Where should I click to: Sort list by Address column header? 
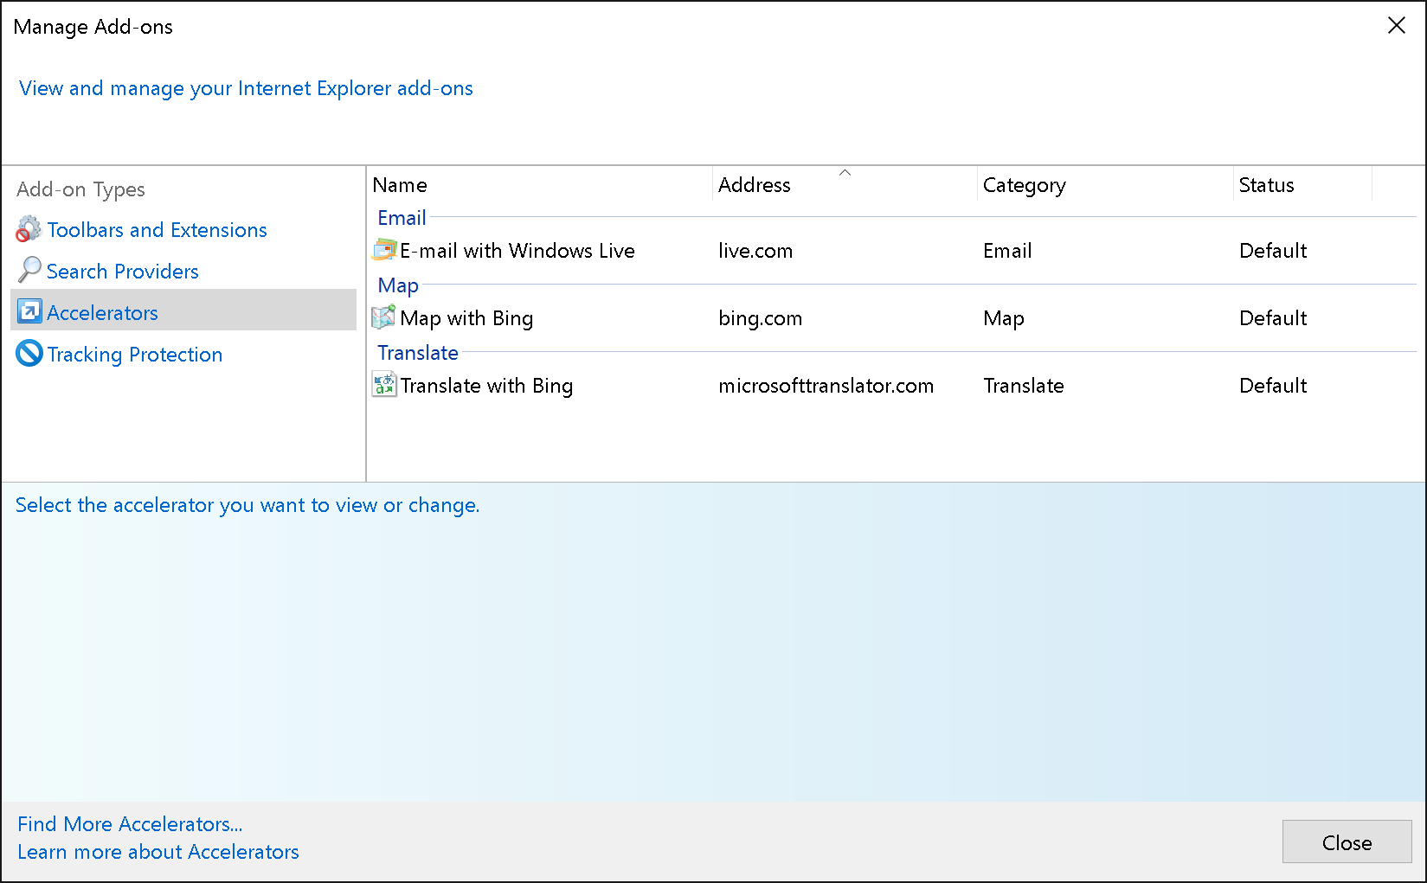pos(845,185)
